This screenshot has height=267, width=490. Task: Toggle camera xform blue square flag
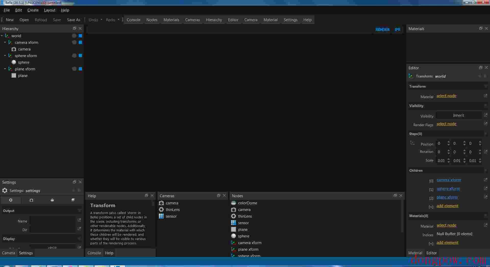(80, 43)
